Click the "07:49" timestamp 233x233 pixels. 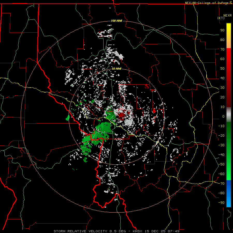[173, 231]
